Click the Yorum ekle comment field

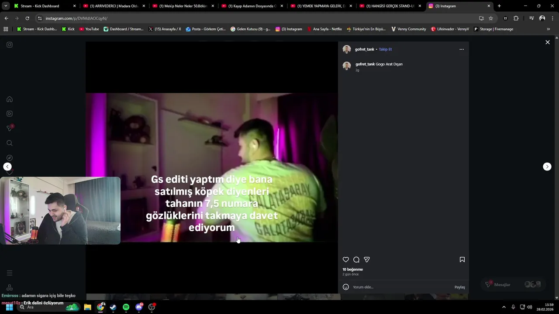click(402, 287)
